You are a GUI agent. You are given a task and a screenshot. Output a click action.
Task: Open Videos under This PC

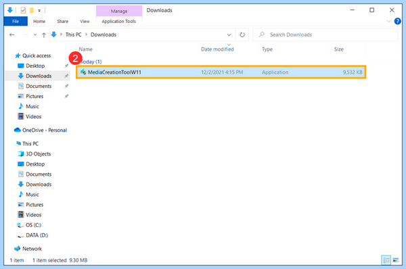click(x=33, y=215)
